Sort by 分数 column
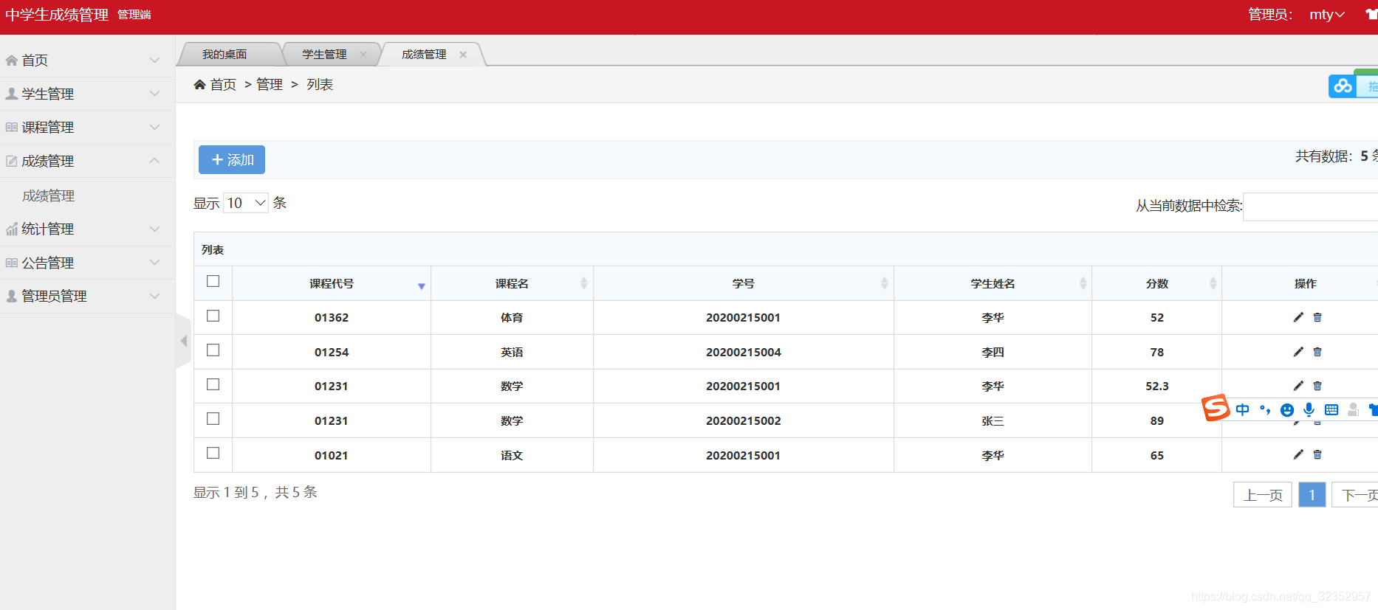The width and height of the screenshot is (1378, 610). click(1213, 283)
